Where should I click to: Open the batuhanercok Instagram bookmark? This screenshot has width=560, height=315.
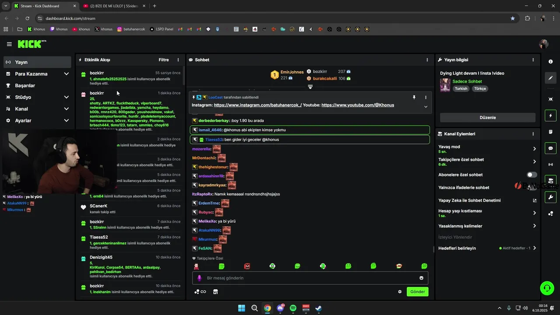click(x=131, y=29)
